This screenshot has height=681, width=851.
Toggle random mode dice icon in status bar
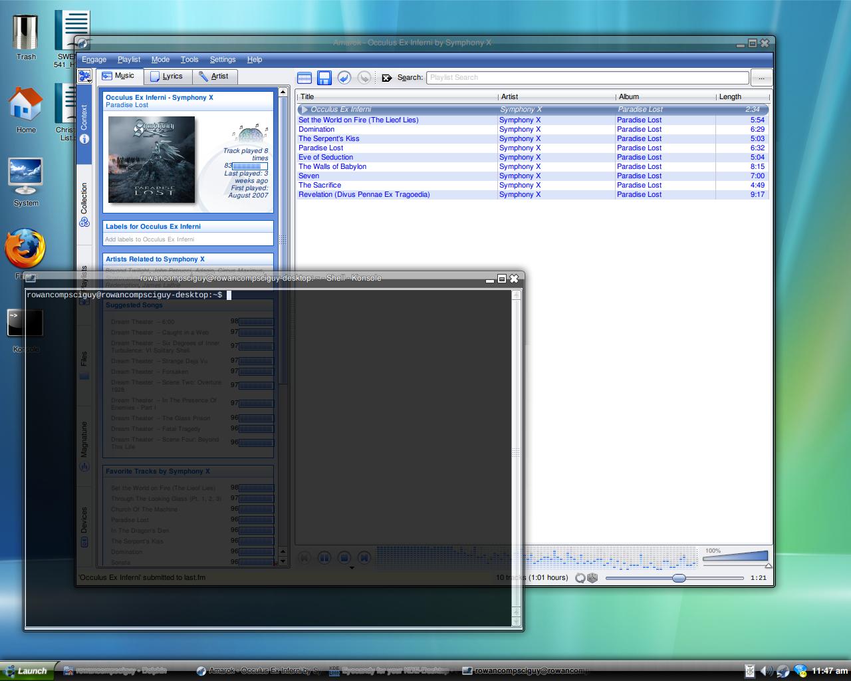pos(592,578)
